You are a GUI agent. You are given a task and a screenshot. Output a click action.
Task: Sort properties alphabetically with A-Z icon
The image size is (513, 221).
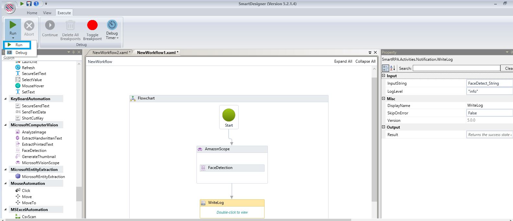pos(392,68)
